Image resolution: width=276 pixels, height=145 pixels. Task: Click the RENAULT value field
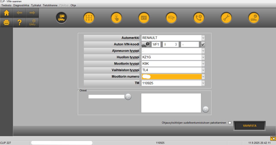[172, 38]
